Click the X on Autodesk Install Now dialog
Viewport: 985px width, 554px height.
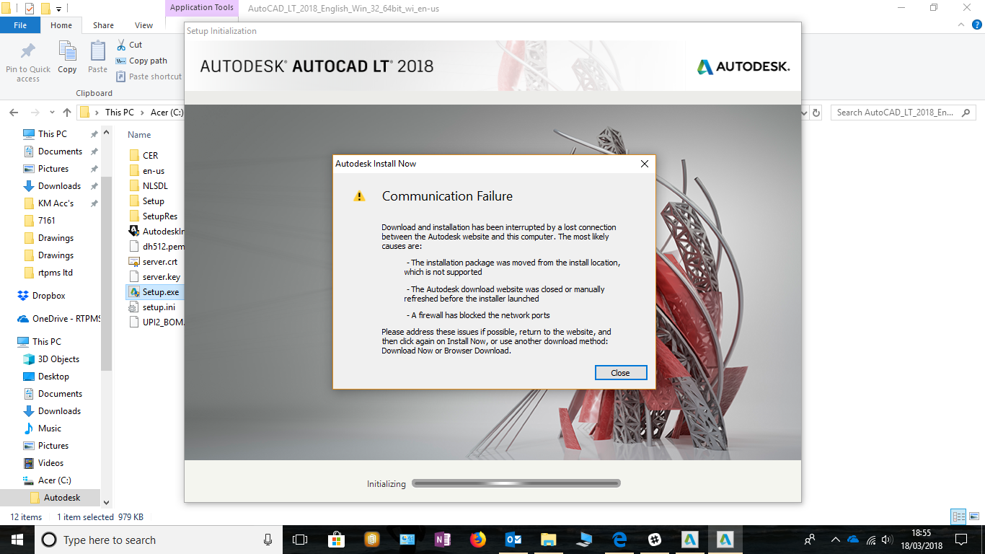645,164
